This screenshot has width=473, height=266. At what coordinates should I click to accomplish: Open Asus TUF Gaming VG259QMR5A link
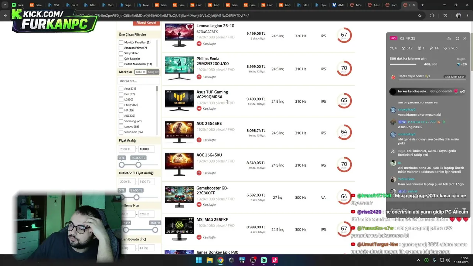pyautogui.click(x=212, y=95)
